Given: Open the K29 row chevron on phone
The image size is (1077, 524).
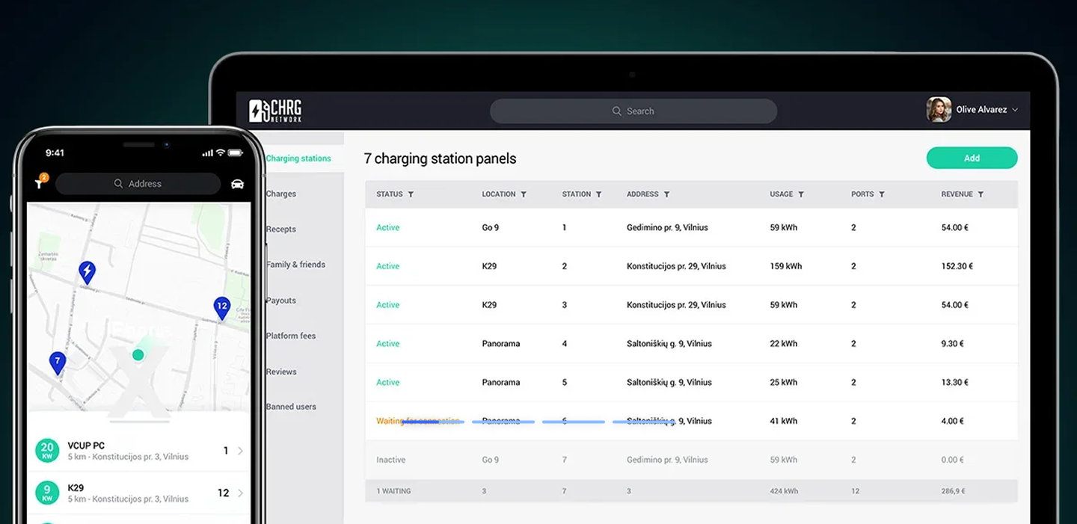Looking at the screenshot, I should pyautogui.click(x=240, y=493).
